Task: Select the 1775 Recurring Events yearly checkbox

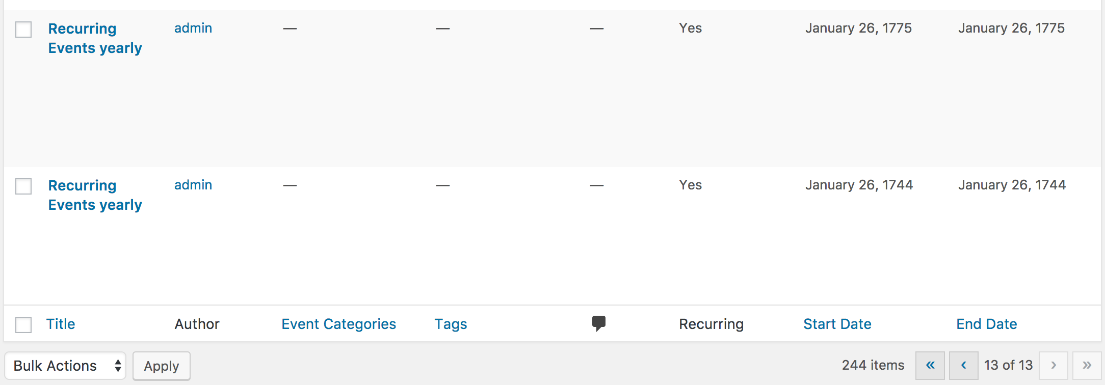Action: click(x=23, y=30)
